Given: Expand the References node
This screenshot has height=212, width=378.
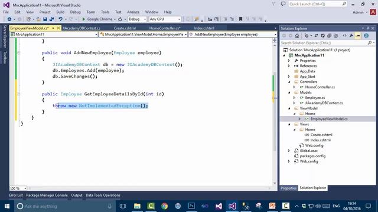Looking at the screenshot, I should [289, 66].
